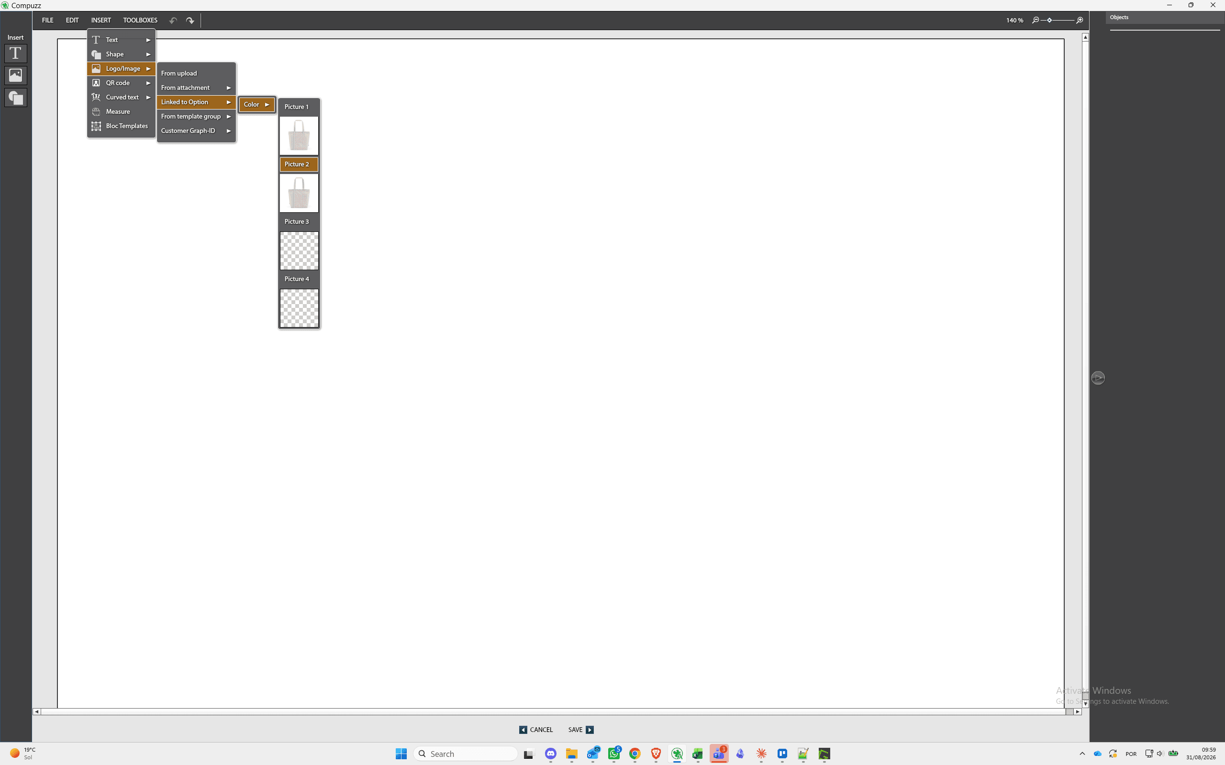This screenshot has width=1225, height=765.
Task: Choose Shape in the Insert menu
Action: coord(121,54)
